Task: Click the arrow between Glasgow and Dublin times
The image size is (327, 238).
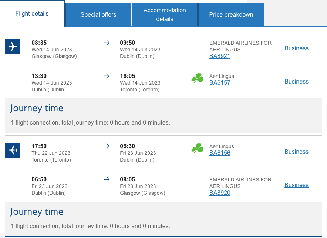Action: click(107, 43)
